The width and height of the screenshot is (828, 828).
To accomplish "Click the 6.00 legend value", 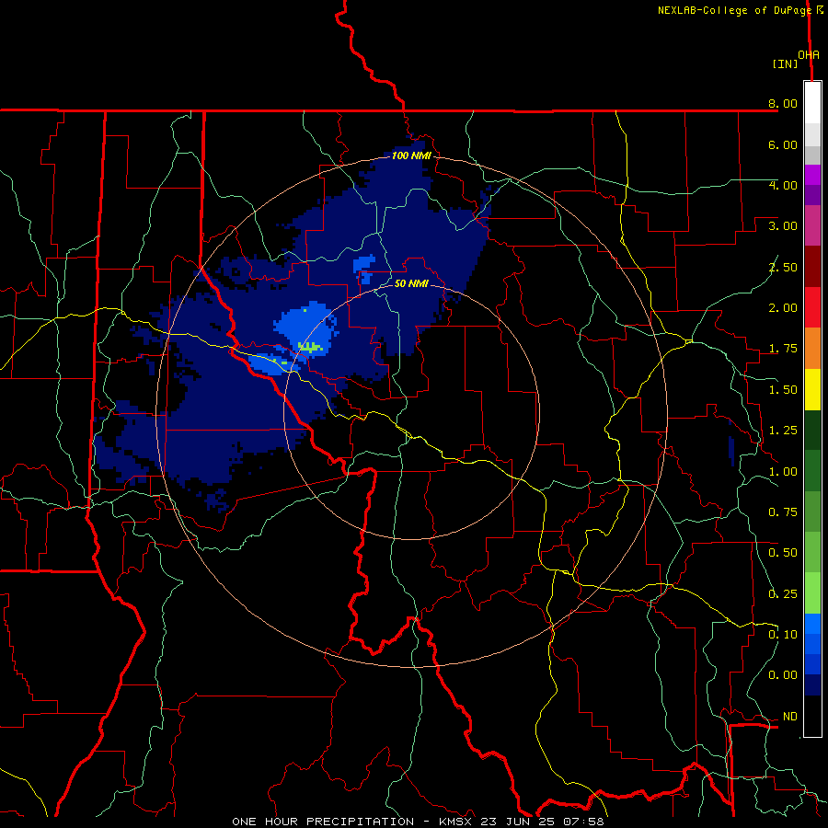I will (783, 144).
